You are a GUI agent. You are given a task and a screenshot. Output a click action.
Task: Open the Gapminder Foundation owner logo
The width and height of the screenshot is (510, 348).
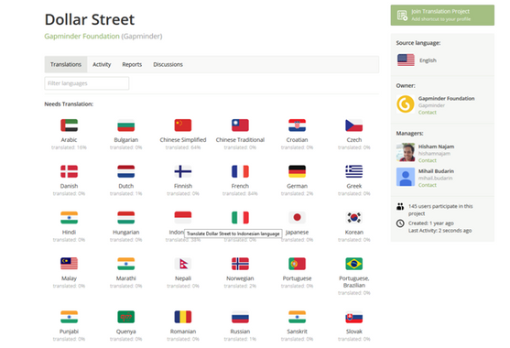pos(406,104)
